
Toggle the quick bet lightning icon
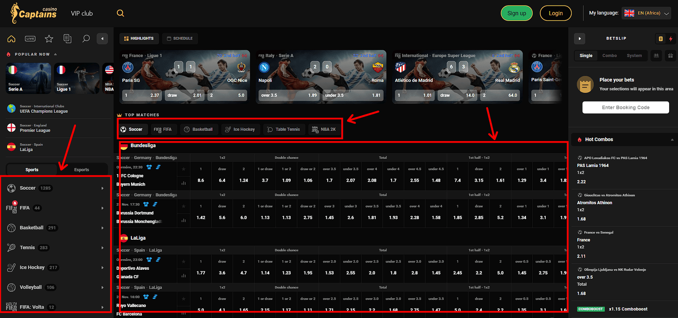coord(671,39)
